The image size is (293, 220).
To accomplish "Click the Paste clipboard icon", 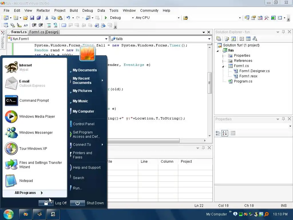I will (x=60, y=18).
